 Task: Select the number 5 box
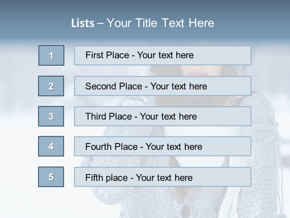point(51,177)
